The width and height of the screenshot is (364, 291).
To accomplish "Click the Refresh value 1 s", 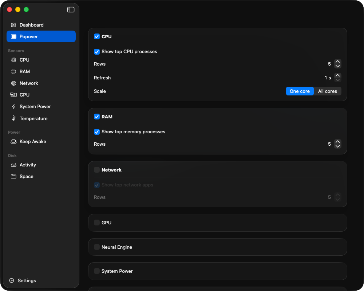I will coord(328,78).
